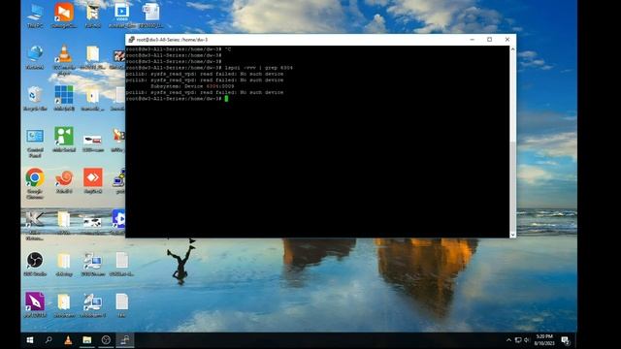Open taskbar search magnifier
This screenshot has height=349, width=621.
pyautogui.click(x=49, y=340)
